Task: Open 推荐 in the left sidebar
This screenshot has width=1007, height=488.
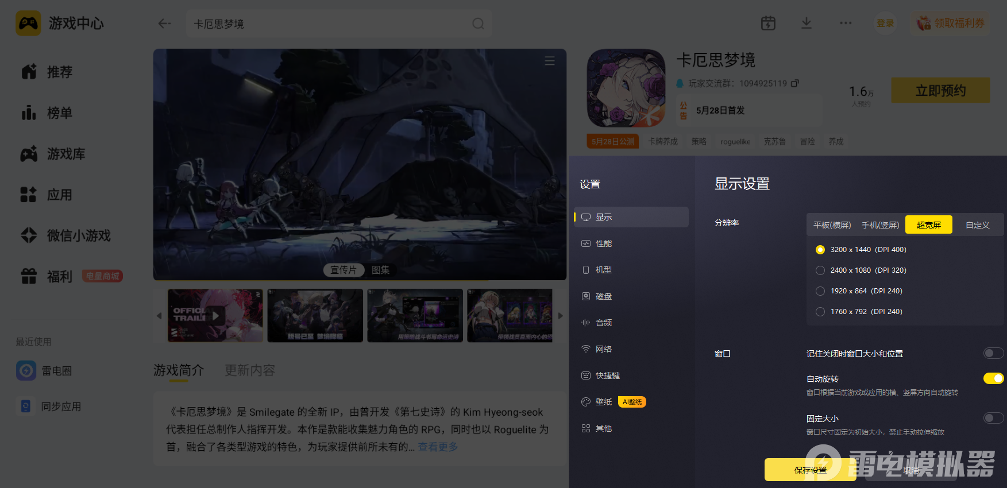Action: [47, 72]
